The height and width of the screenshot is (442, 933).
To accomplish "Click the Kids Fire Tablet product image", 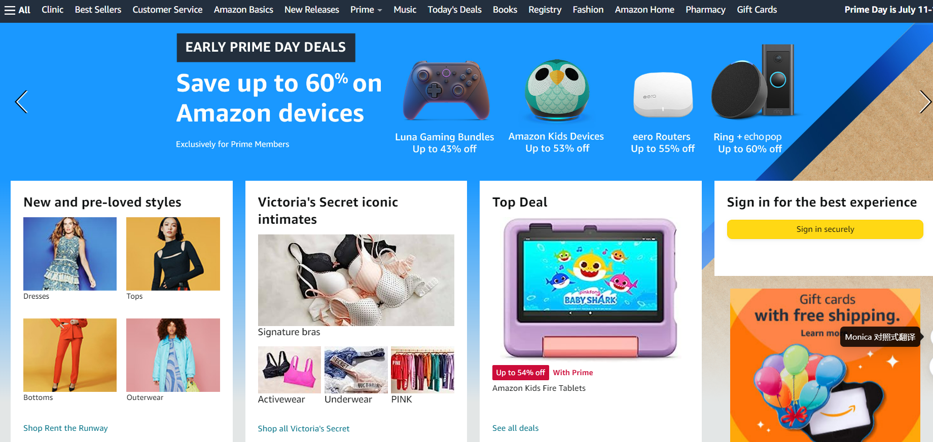I will coord(590,289).
